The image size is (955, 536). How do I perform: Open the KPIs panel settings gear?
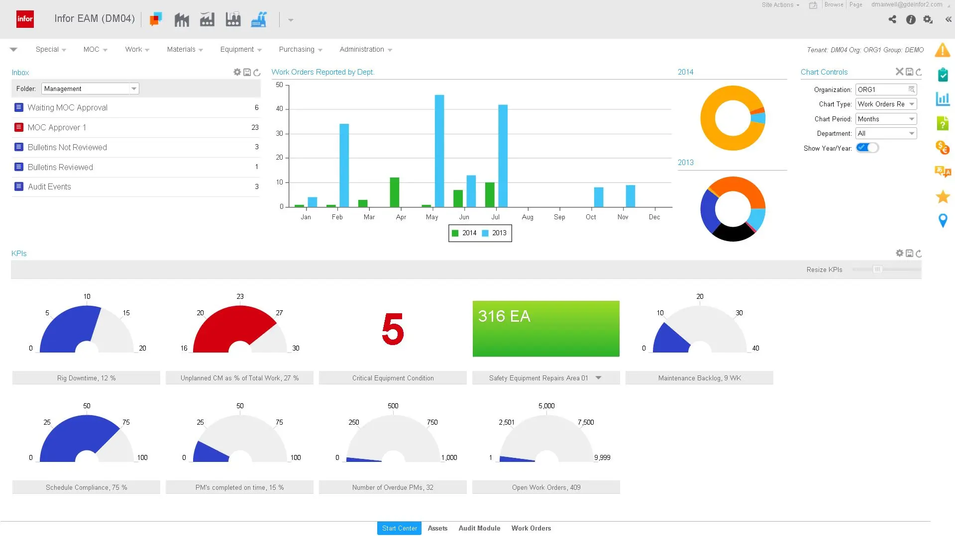pyautogui.click(x=899, y=253)
